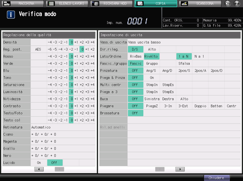Turn Pinzatura Off
The height and width of the screenshot is (181, 243).
tap(135, 71)
